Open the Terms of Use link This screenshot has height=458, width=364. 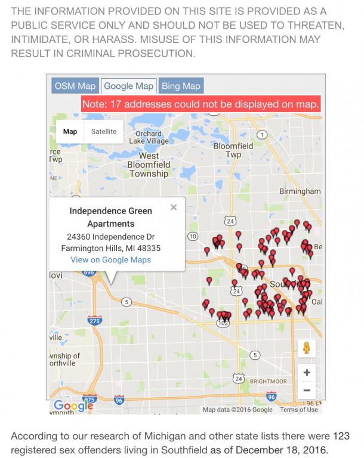(x=299, y=410)
